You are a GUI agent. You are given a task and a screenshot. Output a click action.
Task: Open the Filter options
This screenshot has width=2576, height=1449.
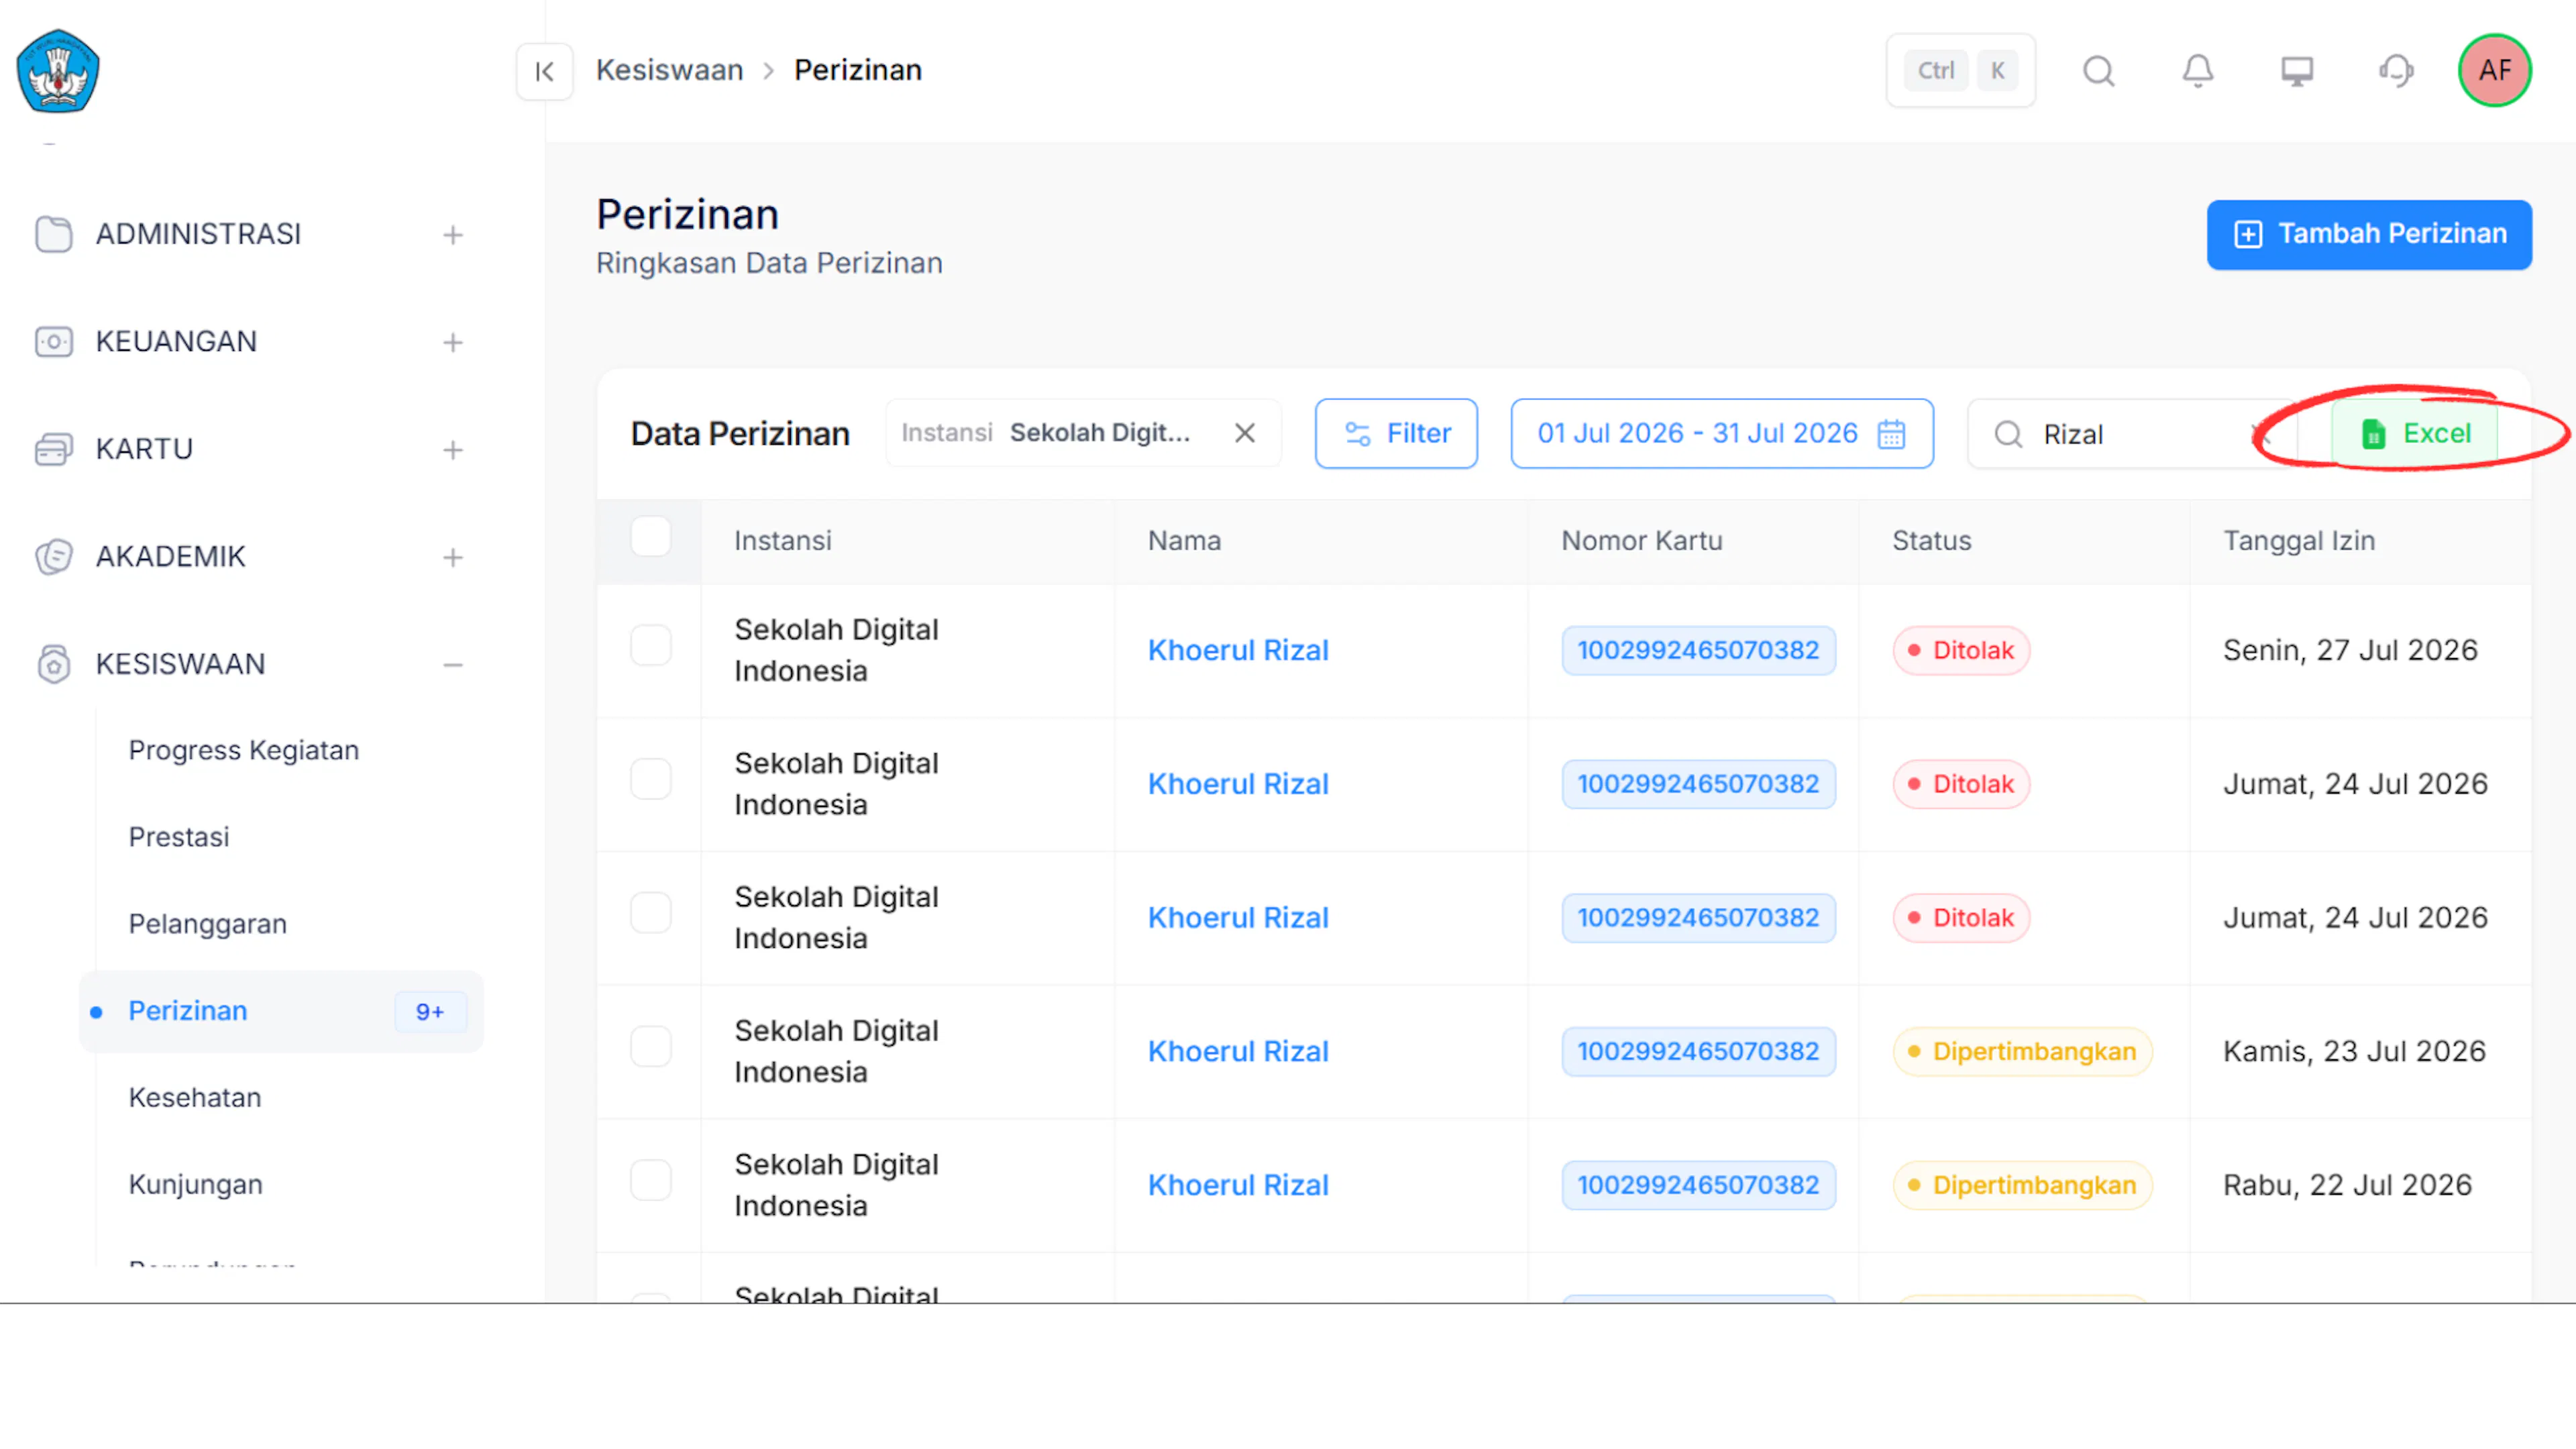[1396, 434]
